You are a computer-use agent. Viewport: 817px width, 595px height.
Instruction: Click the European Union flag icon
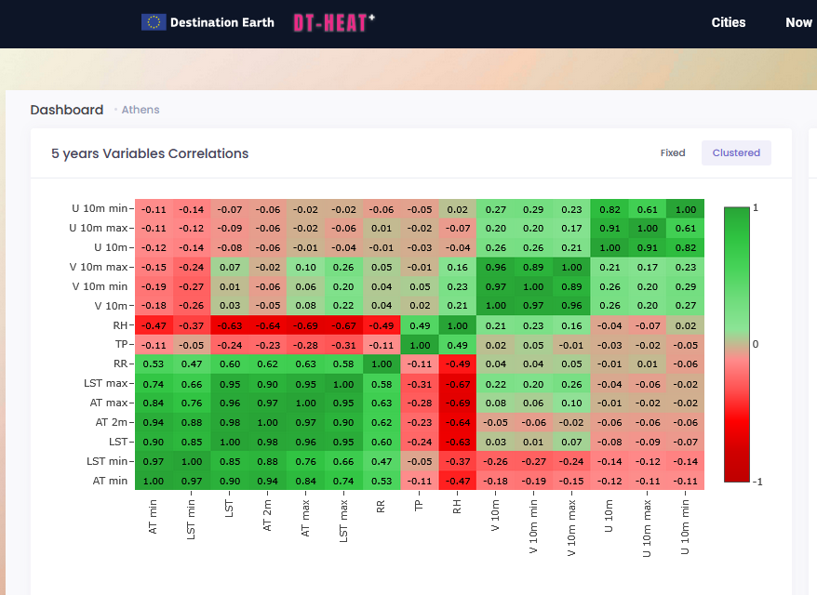[154, 22]
